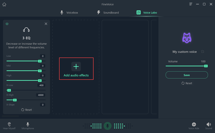Save the custom voice
The width and height of the screenshot is (215, 133).
pyautogui.click(x=187, y=75)
